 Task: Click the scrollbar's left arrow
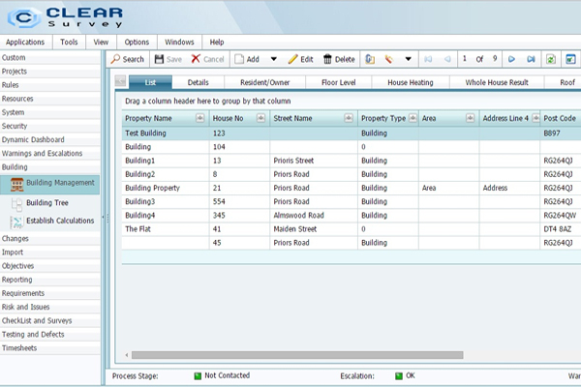[127, 355]
